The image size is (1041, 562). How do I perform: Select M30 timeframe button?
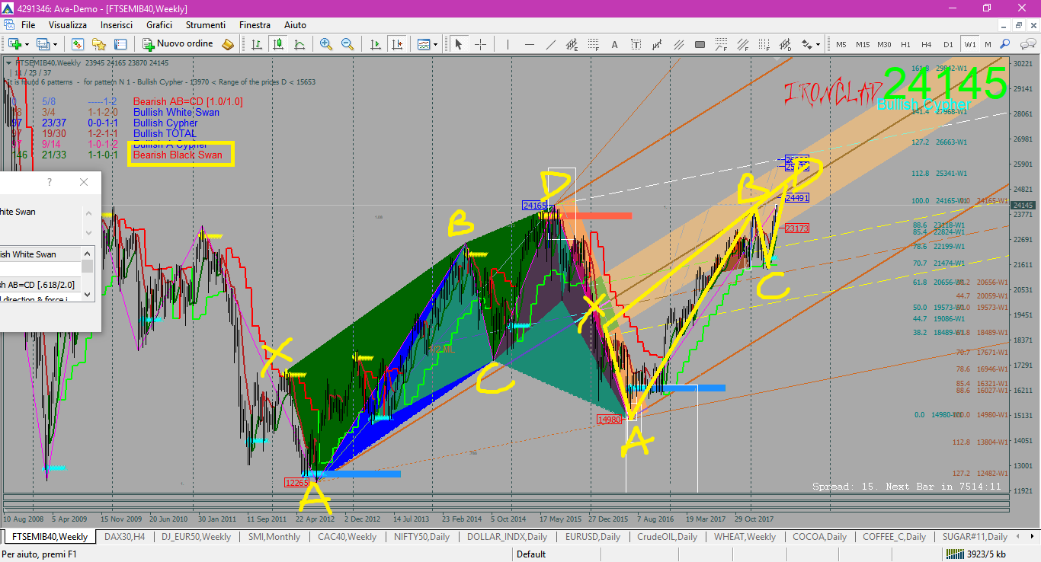click(884, 44)
